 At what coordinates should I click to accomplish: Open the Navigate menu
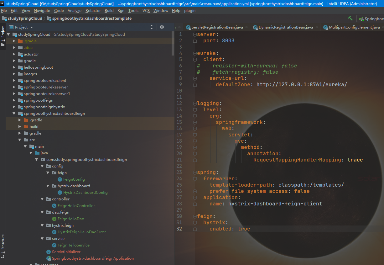click(x=42, y=11)
